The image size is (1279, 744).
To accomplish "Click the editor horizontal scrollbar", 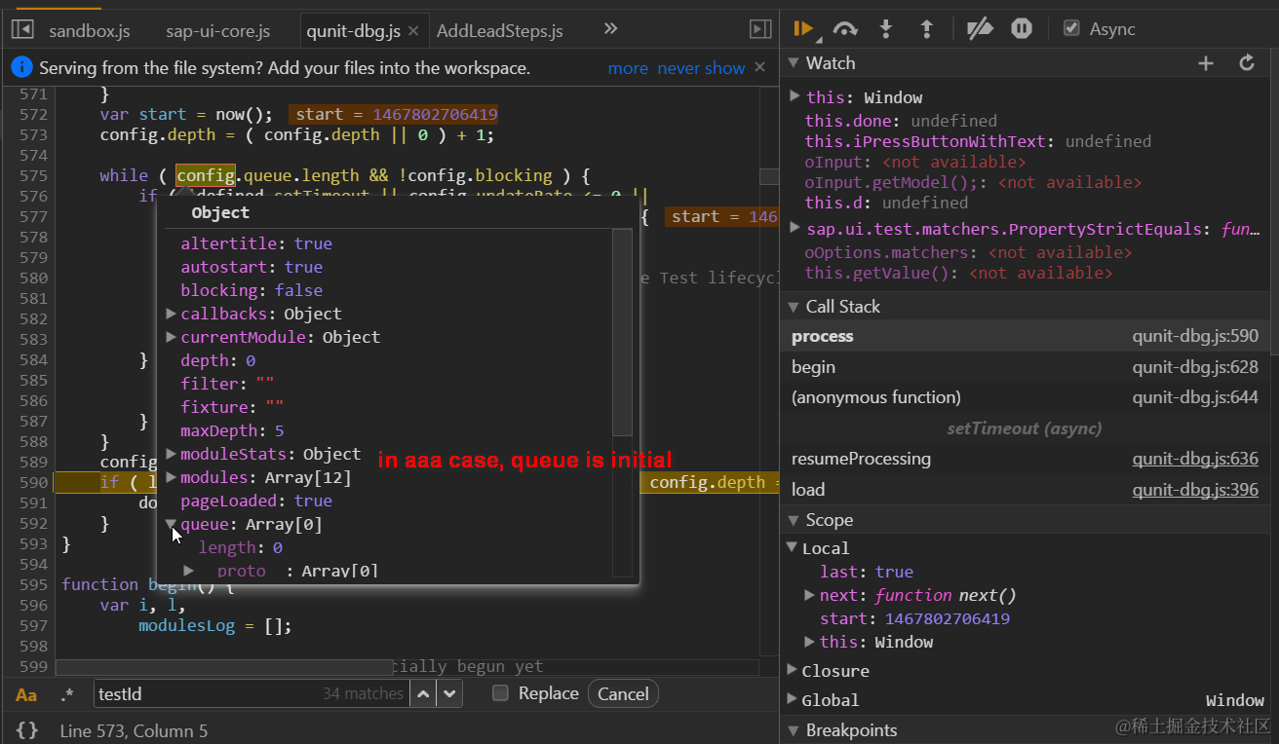I will (x=224, y=667).
